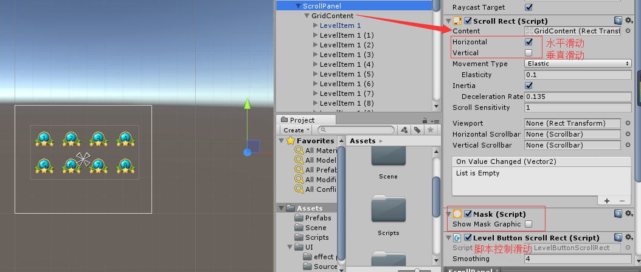Image resolution: width=641 pixels, height=272 pixels.
Task: Click the Content field object picker circle
Action: click(x=628, y=31)
